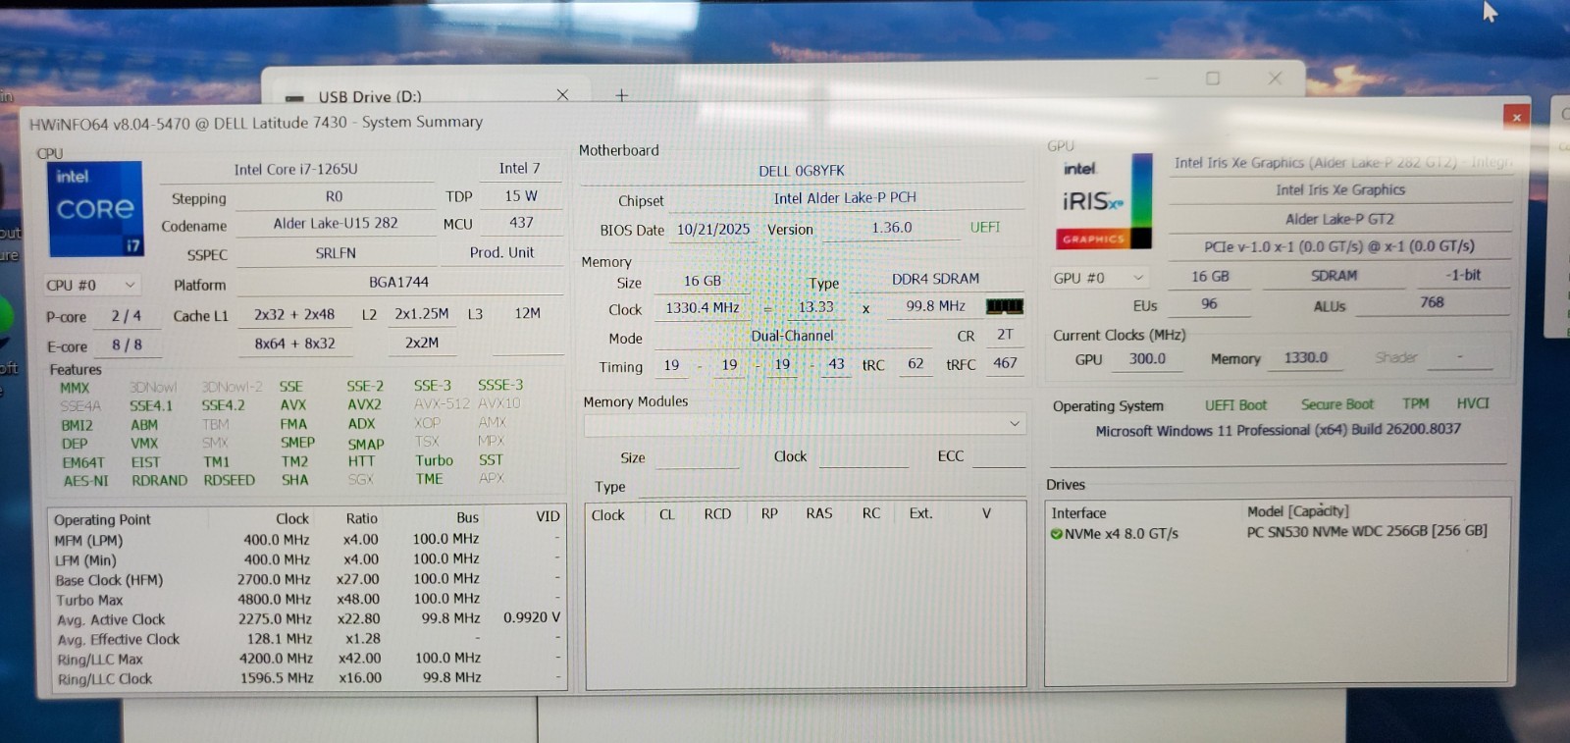Click the CL column header in memory table
The image size is (1570, 743).
point(667,514)
